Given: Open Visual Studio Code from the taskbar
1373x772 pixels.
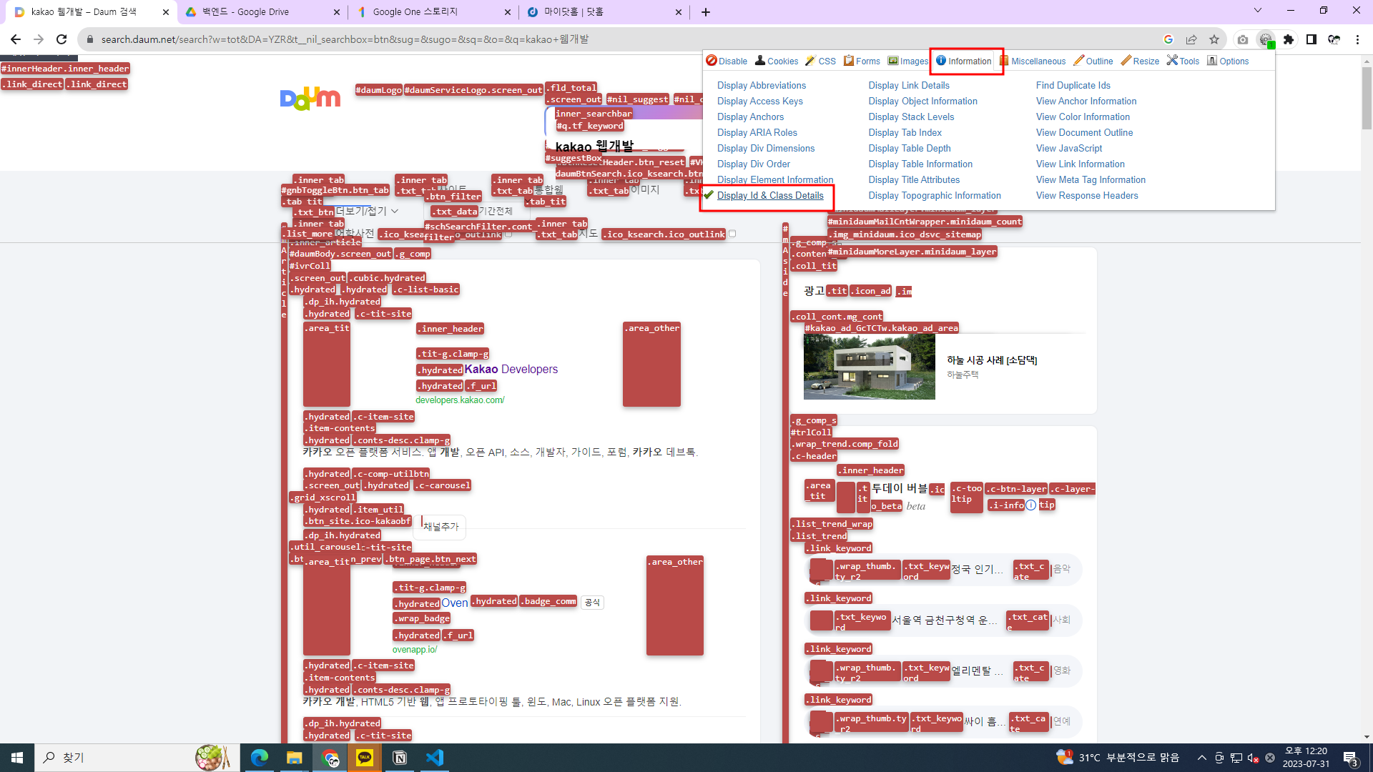Looking at the screenshot, I should pyautogui.click(x=434, y=758).
